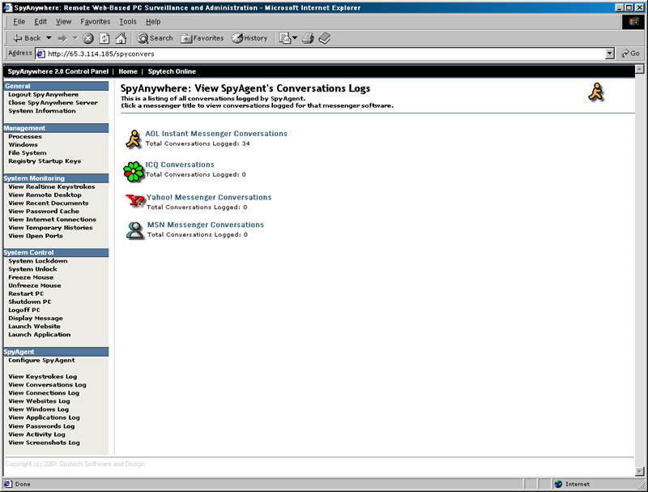Screen dimensions: 648x492
Task: Go to the browser Home icon
Action: 121,38
